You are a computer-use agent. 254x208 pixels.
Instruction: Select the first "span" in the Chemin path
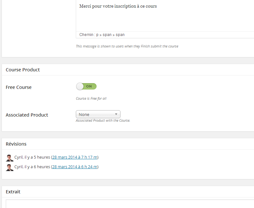107,35
